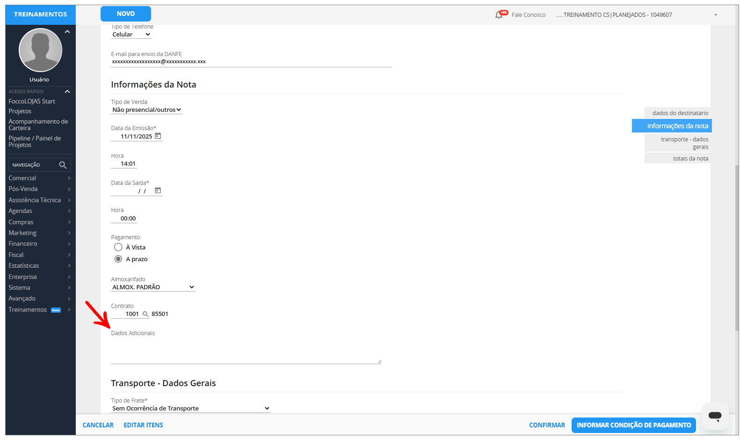
Task: Open Pipeline / Painel de Projetos link
Action: pyautogui.click(x=35, y=142)
